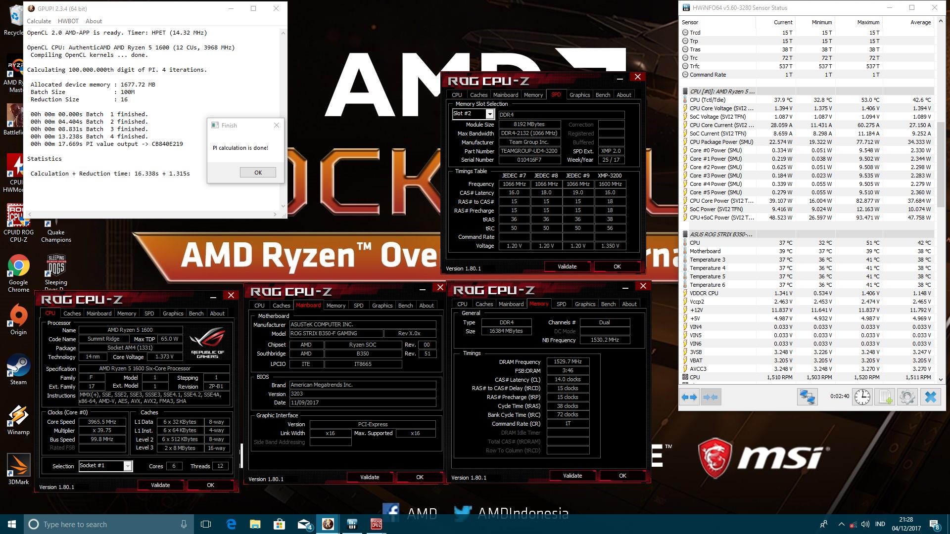Select Bench tab in Mainboard CPU-Z window
Screen dimensions: 950x534
pyautogui.click(x=405, y=306)
